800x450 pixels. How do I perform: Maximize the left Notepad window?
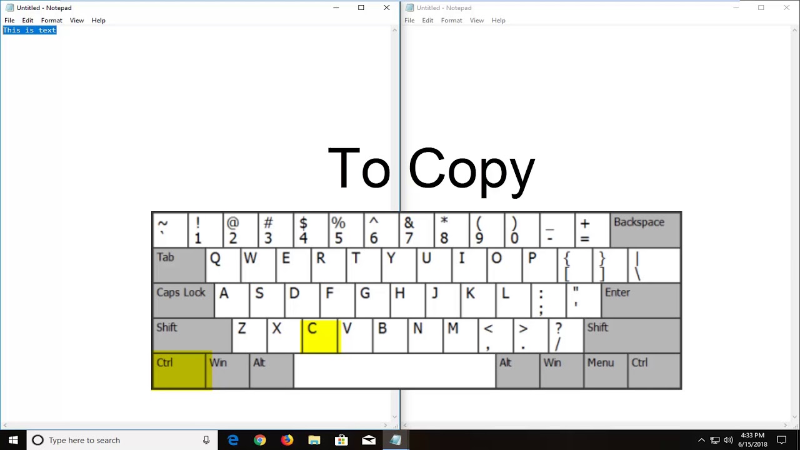point(361,7)
